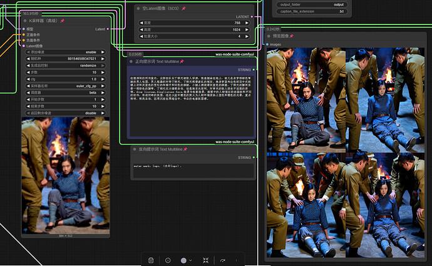Toggle the 添加噪波 enable option
This screenshot has width=432, height=266.
point(66,52)
